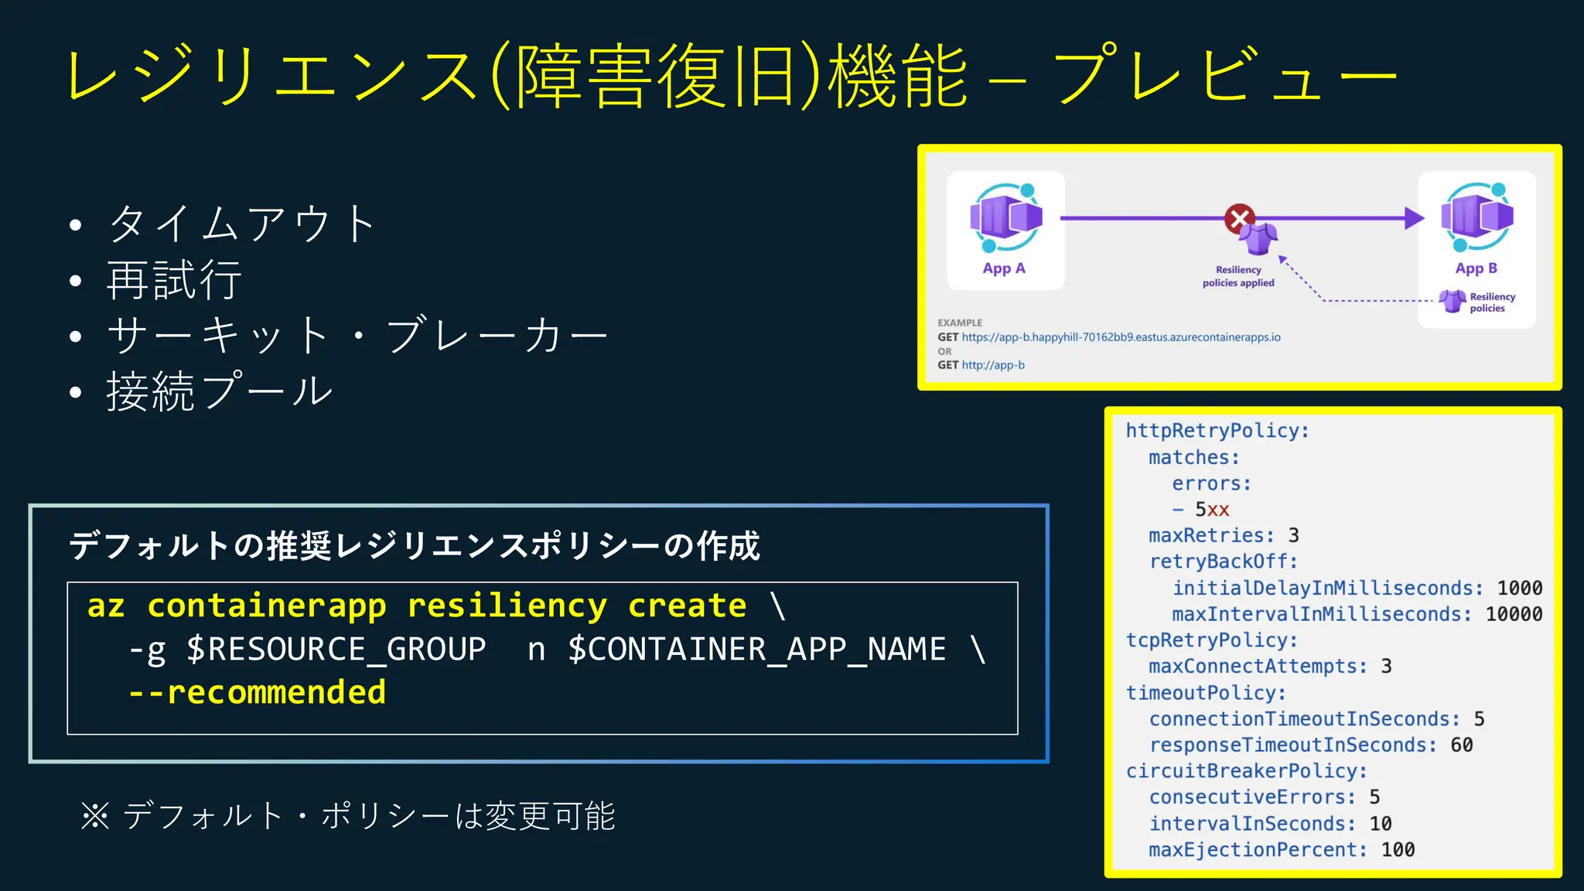Viewport: 1584px width, 891px height.
Task: Click the small Resiliency policies icon under App B
Action: coord(1452,301)
